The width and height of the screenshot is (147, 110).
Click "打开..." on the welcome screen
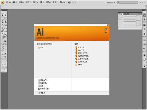click(x=42, y=48)
